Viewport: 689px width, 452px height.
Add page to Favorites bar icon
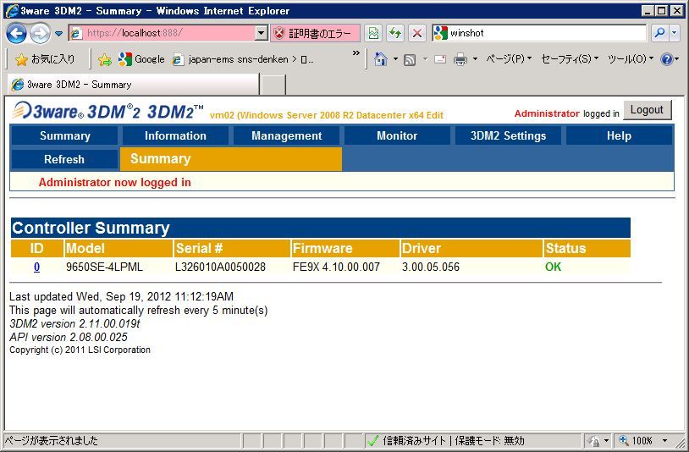point(105,59)
